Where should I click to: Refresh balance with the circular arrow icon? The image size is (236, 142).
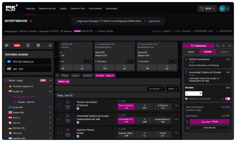(x=62, y=31)
